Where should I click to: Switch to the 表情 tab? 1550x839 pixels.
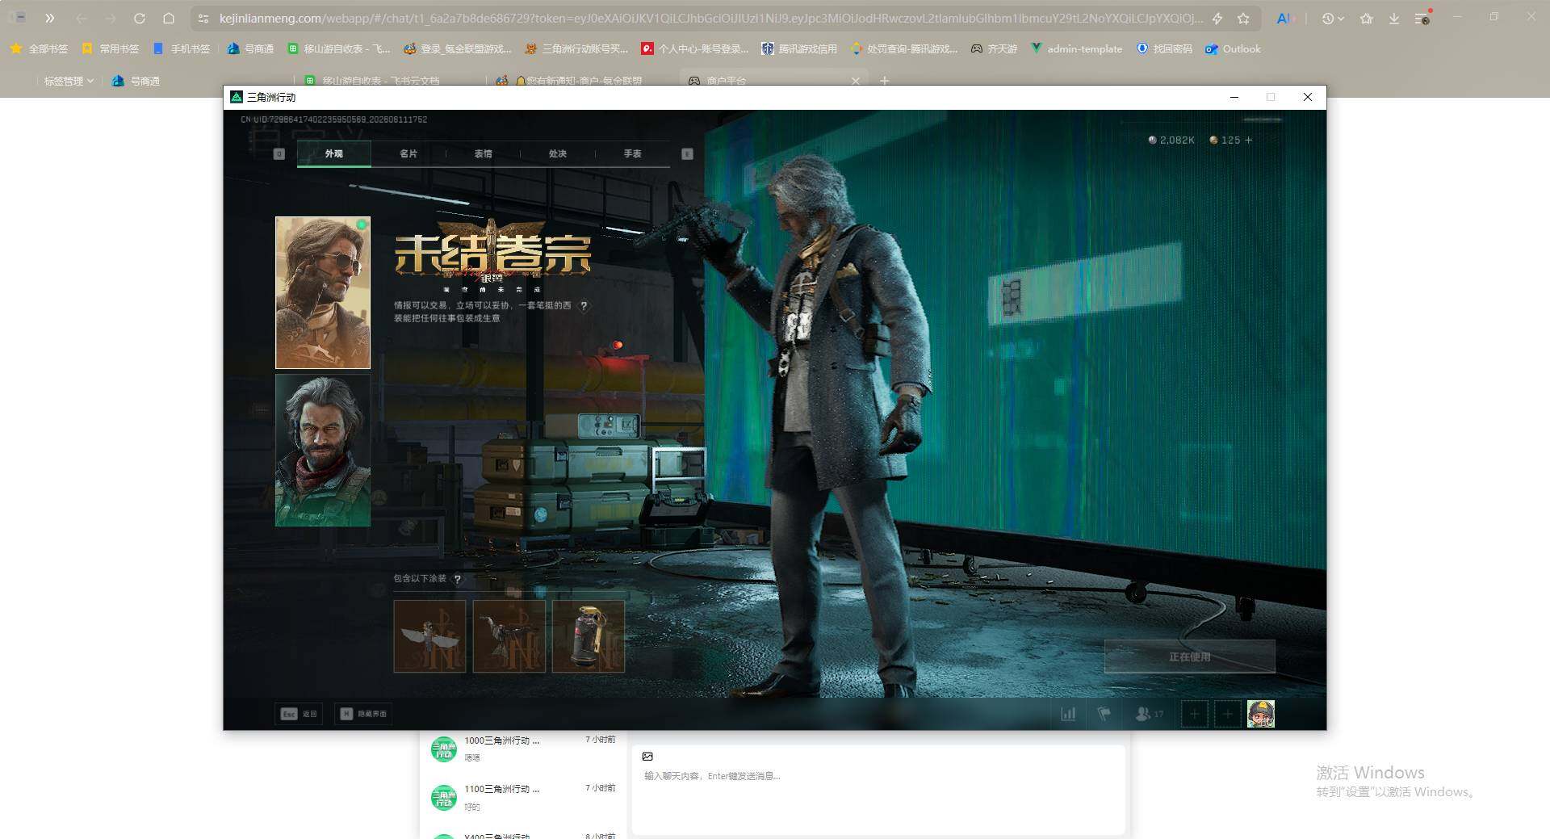[x=483, y=153]
